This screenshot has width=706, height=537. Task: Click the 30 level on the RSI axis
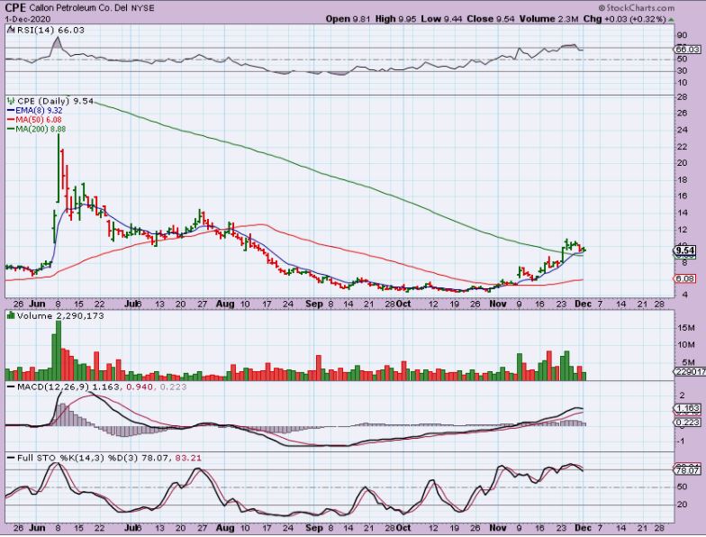point(682,70)
